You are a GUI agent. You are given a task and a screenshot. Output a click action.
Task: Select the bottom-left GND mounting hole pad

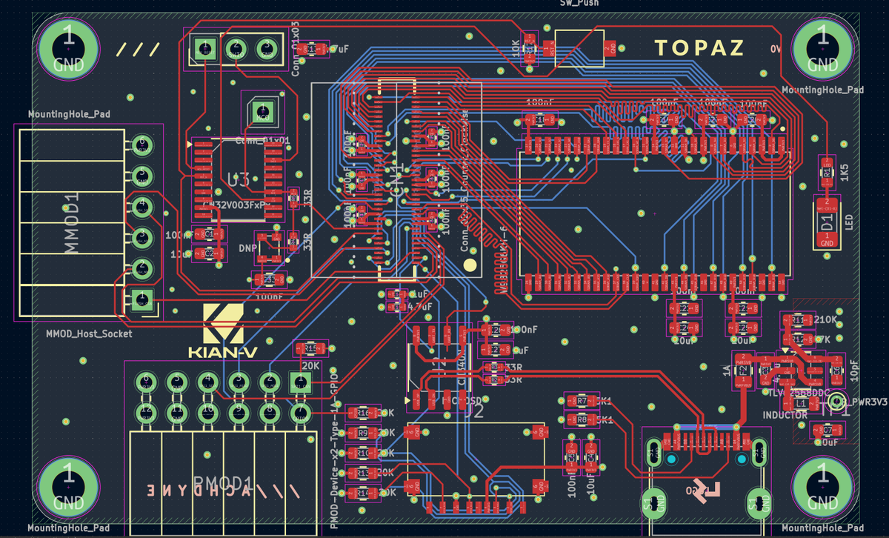[68, 488]
